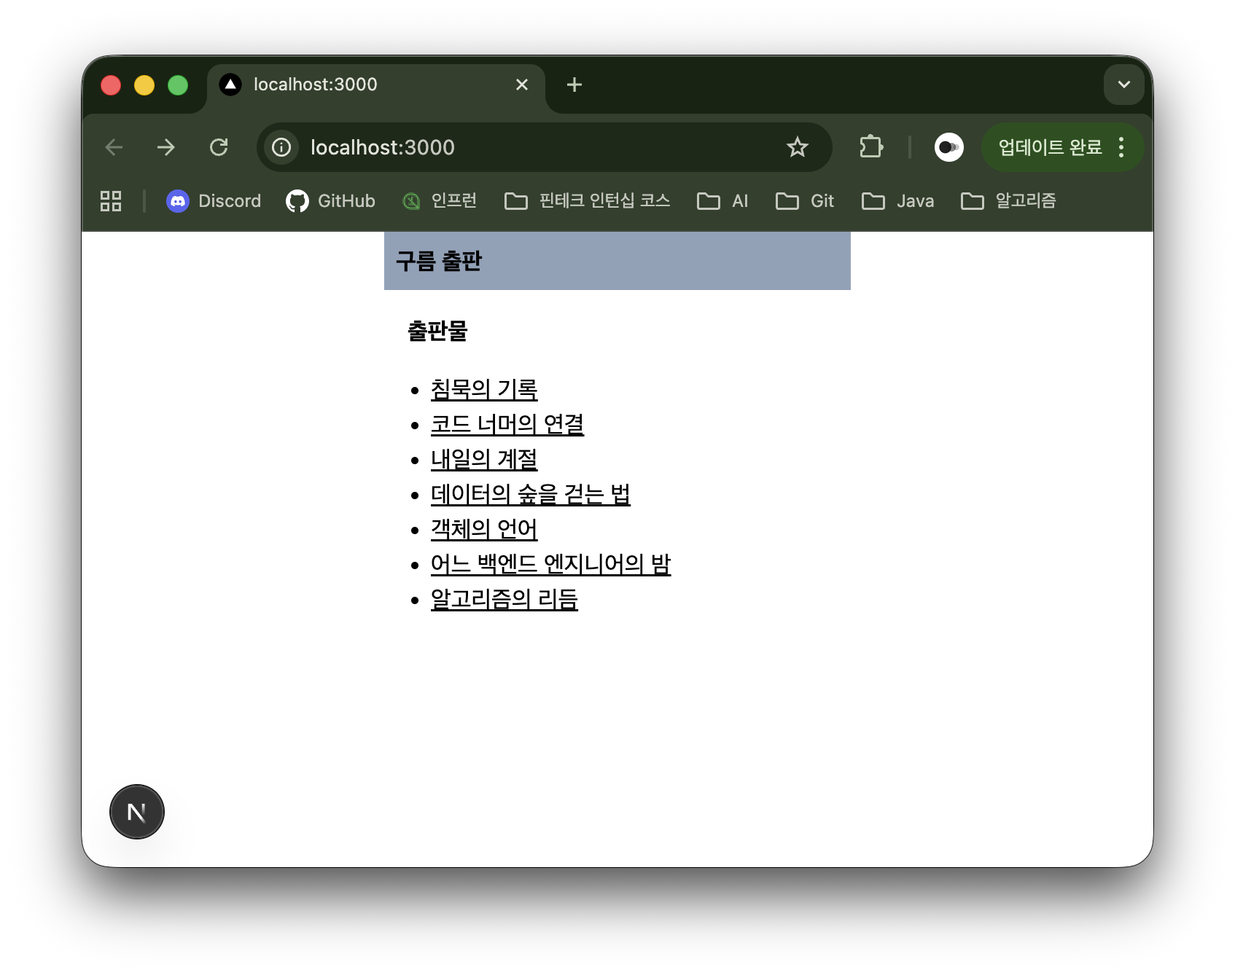Open the Extensions puzzle icon
Screen dimensions: 1235x975
tap(870, 147)
